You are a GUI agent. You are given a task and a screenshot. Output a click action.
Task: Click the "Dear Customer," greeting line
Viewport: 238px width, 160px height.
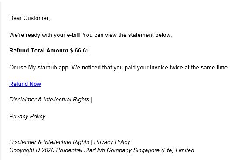pyautogui.click(x=30, y=18)
